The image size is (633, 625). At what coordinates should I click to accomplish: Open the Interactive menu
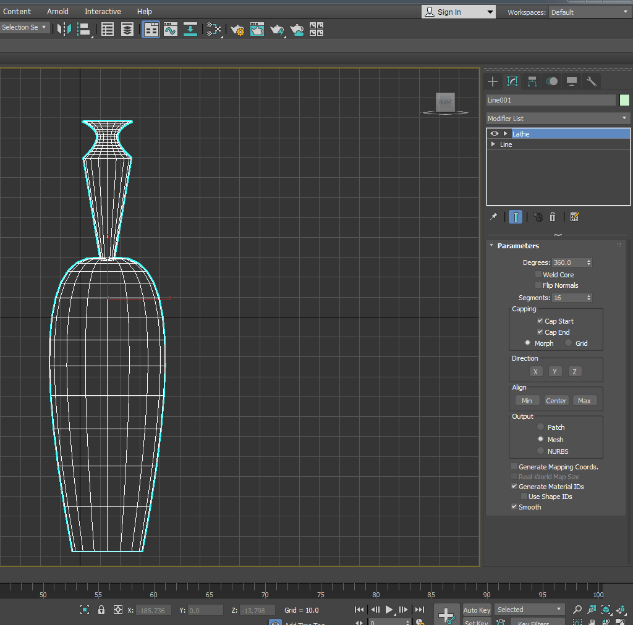[x=103, y=12]
